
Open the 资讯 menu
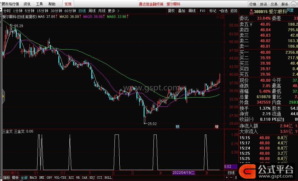pos(27,4)
